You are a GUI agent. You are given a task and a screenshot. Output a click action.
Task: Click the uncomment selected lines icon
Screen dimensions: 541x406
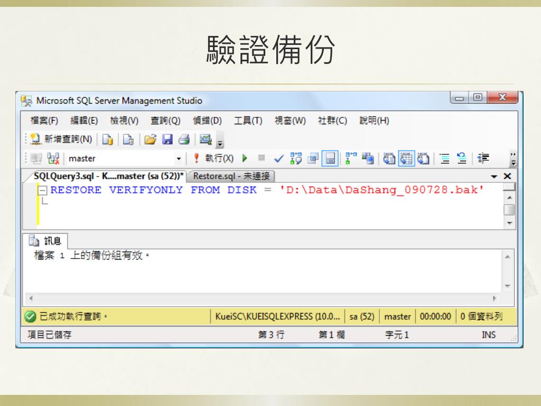pos(462,159)
